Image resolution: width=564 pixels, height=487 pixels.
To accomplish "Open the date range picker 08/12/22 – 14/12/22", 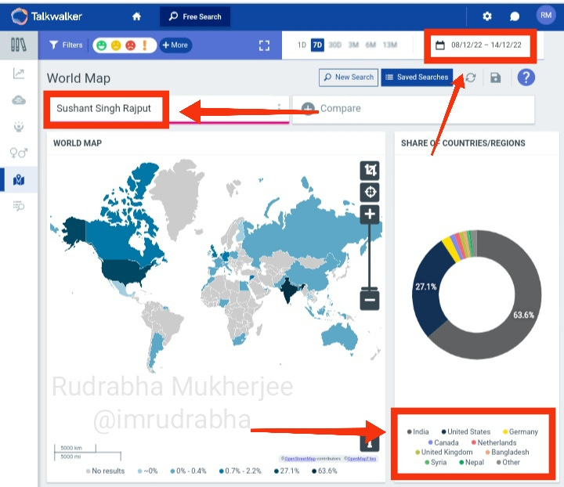I will (479, 45).
